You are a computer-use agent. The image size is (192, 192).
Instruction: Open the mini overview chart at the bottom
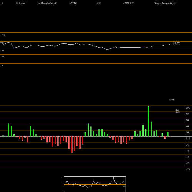95,184
